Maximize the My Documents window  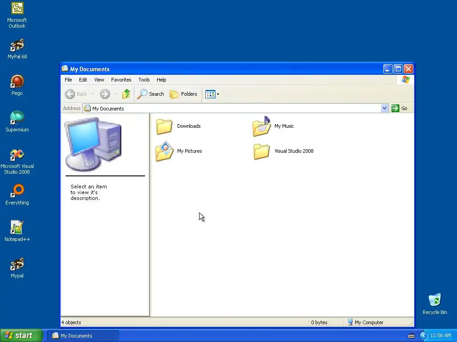click(x=398, y=69)
